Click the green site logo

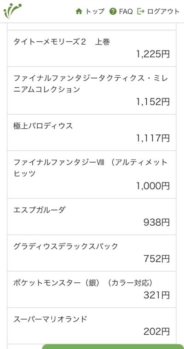[x=12, y=11]
